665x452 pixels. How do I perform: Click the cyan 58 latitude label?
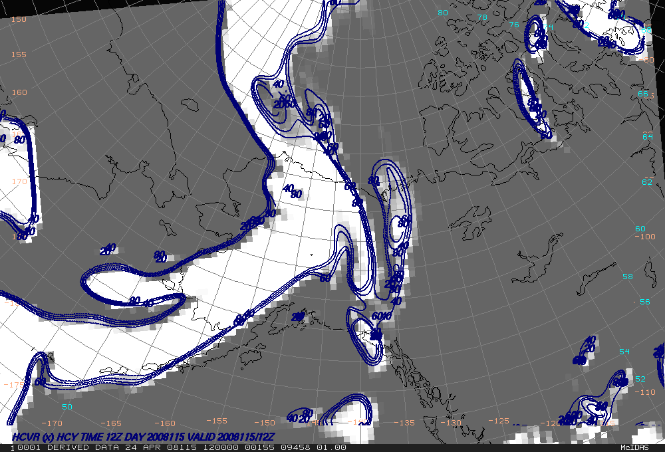(x=628, y=277)
